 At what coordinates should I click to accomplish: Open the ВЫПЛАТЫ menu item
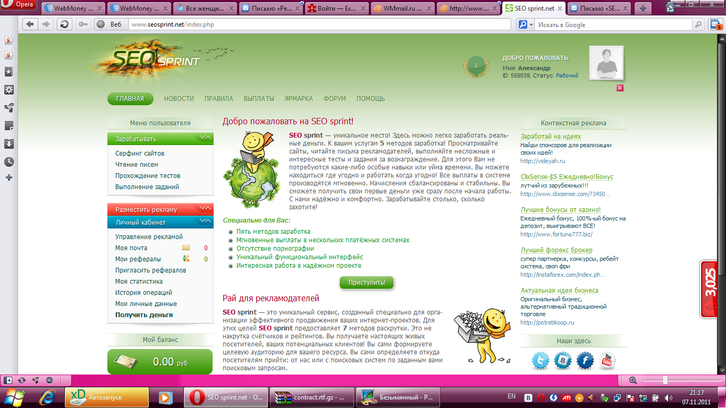pyautogui.click(x=259, y=99)
